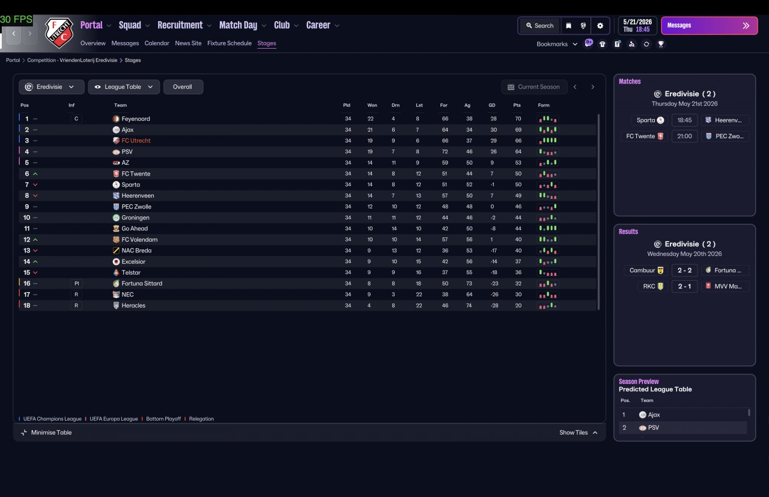Screen dimensions: 769x497
Task: Click the Feyenoord club badge
Action: click(x=116, y=119)
